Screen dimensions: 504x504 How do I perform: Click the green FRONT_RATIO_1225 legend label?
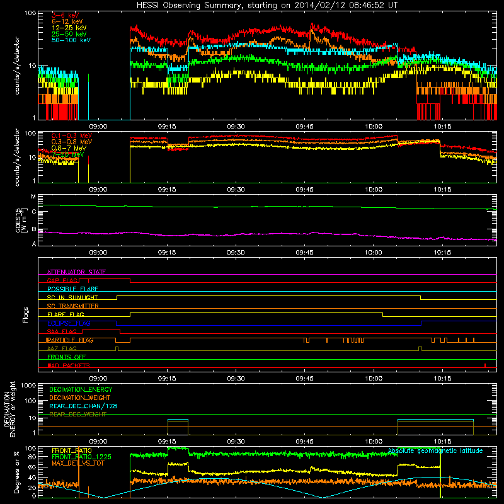point(81,457)
